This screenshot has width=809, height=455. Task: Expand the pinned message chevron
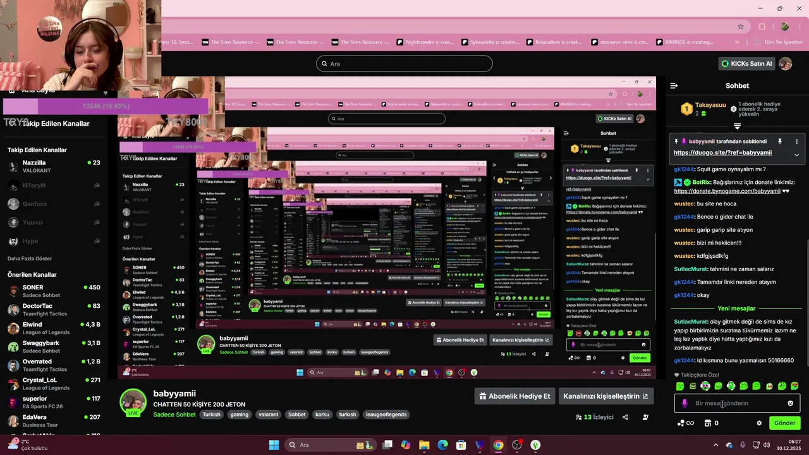click(x=796, y=155)
